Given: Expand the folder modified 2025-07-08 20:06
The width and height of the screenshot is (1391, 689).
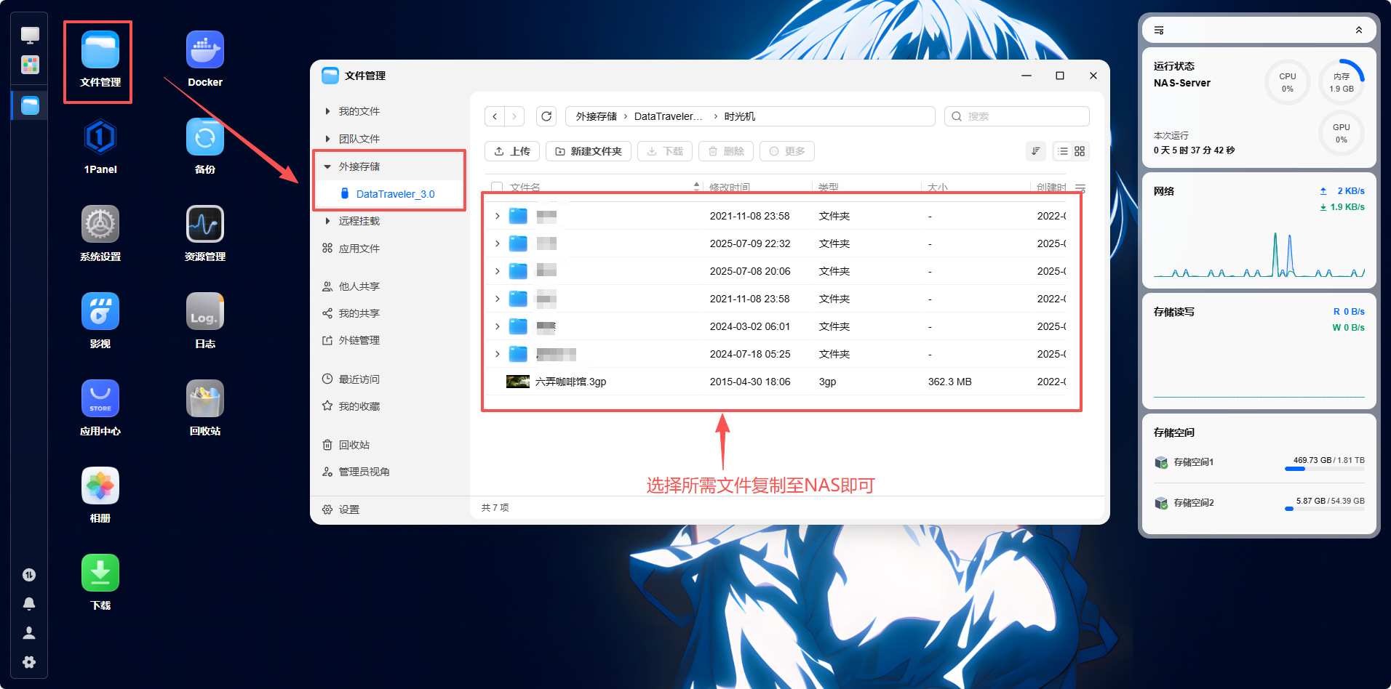Looking at the screenshot, I should coord(498,271).
